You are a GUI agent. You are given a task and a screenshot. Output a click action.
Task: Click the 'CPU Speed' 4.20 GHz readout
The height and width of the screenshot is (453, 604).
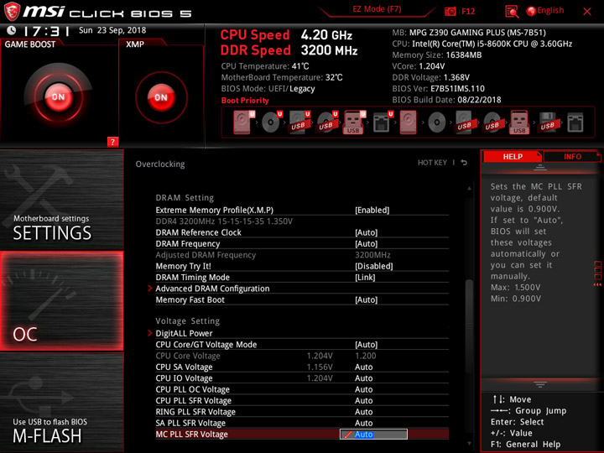pos(286,35)
